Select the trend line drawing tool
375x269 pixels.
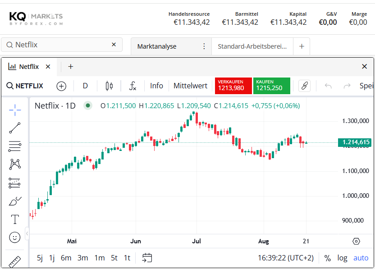(15, 128)
